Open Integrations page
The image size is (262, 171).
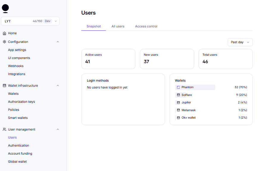17,74
